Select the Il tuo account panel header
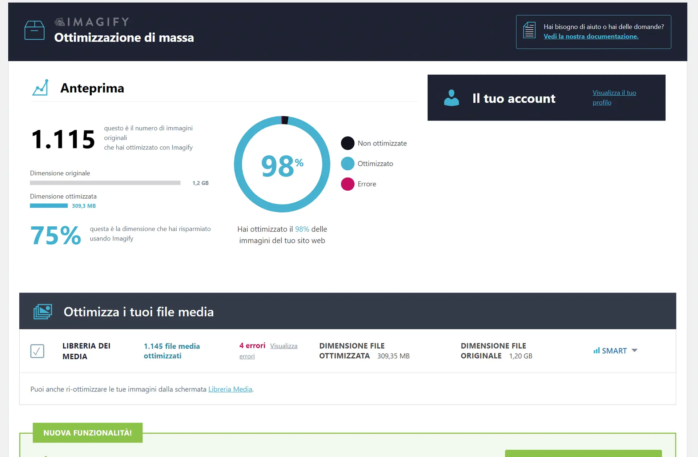Viewport: 698px width, 457px height. 514,98
